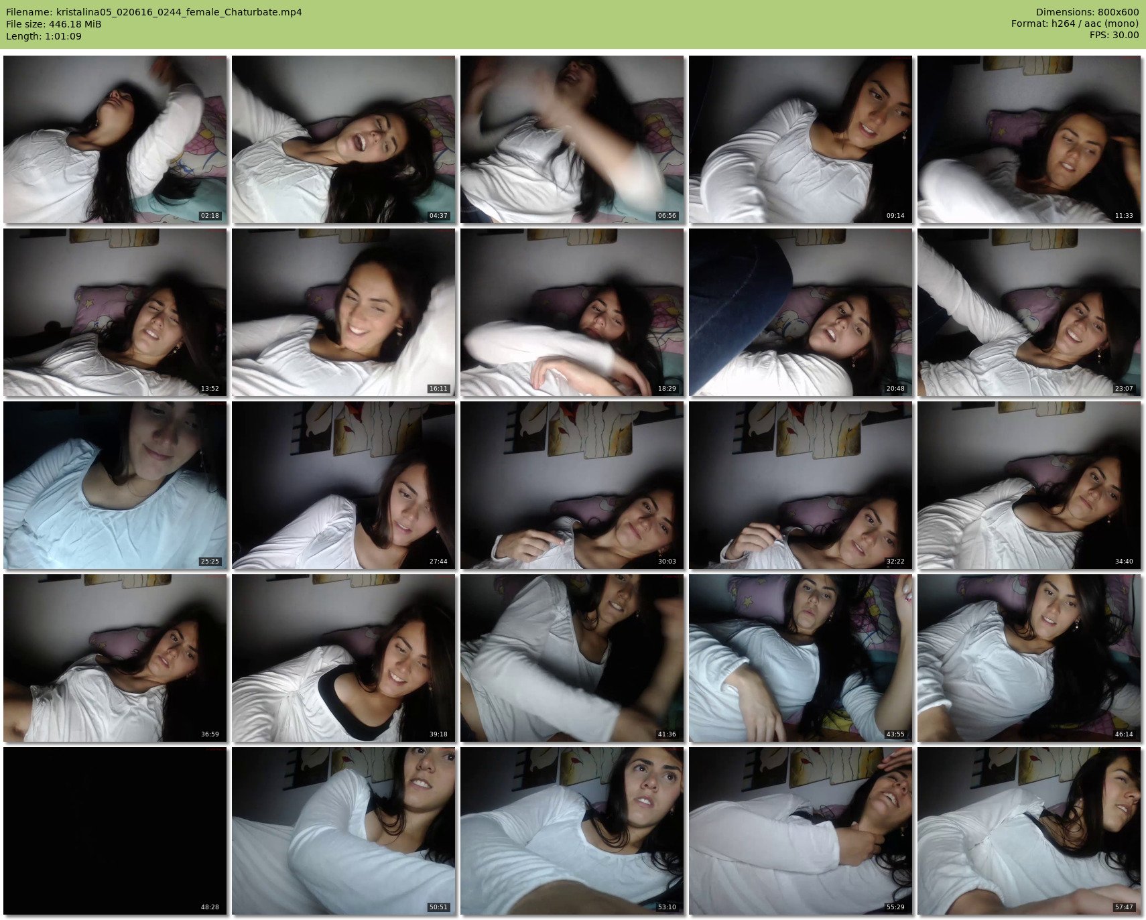Select the 'File size: 446.18 MiB' text
Viewport: 1146px width, 920px height.
point(54,24)
